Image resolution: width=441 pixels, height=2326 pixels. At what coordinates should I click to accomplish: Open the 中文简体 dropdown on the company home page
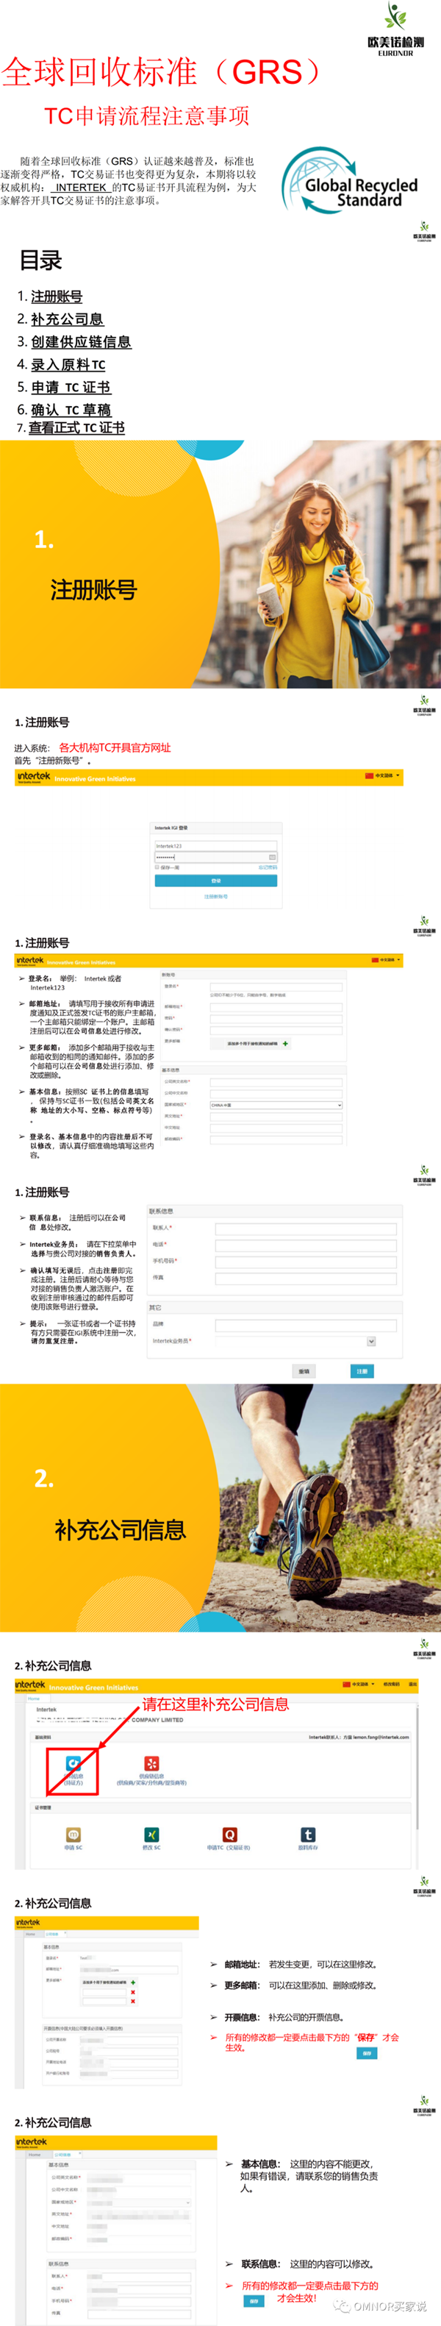coord(358,1684)
